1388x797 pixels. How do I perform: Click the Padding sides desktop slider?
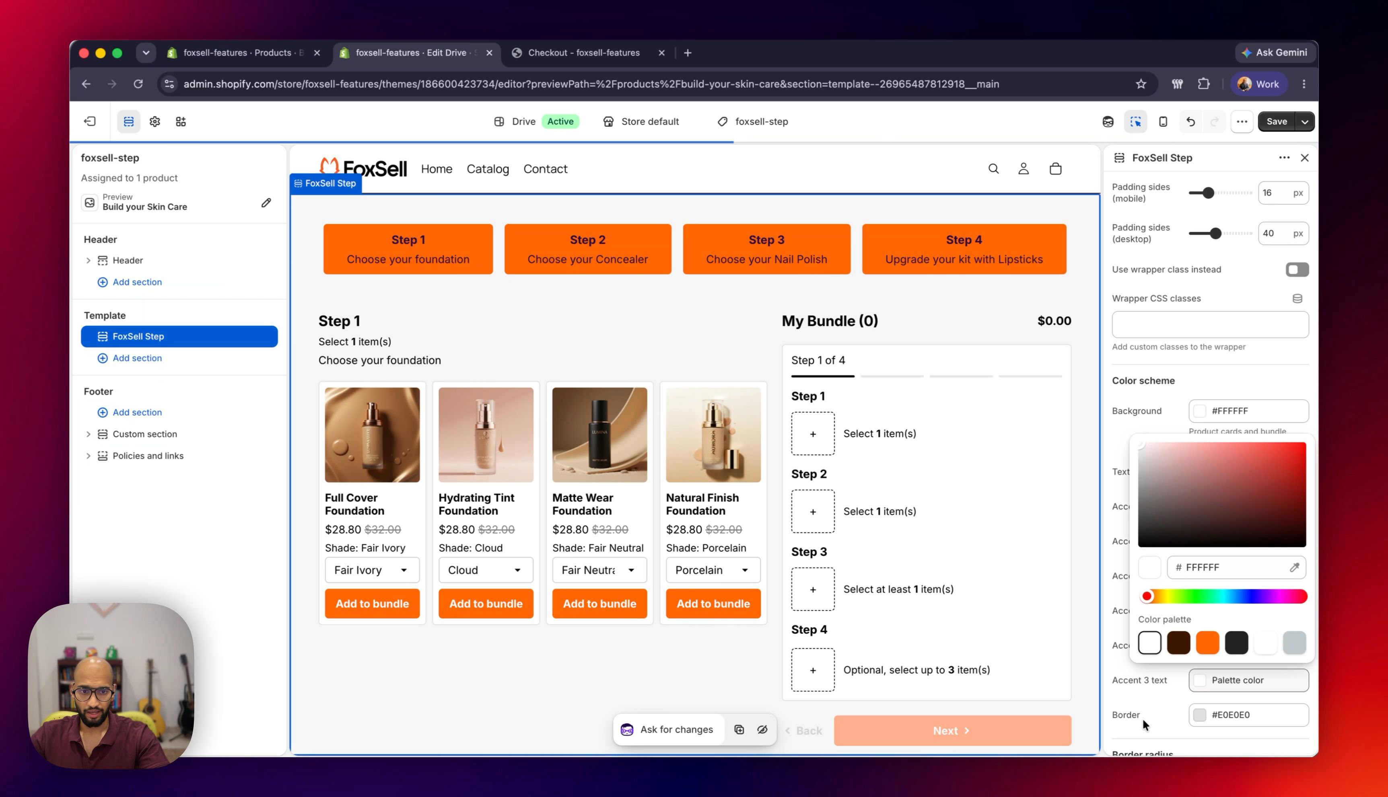click(x=1220, y=234)
